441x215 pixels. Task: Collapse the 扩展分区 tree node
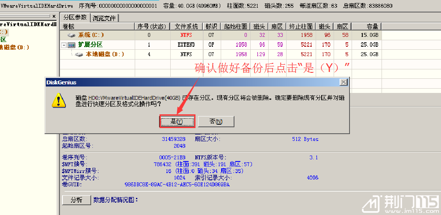click(64, 45)
